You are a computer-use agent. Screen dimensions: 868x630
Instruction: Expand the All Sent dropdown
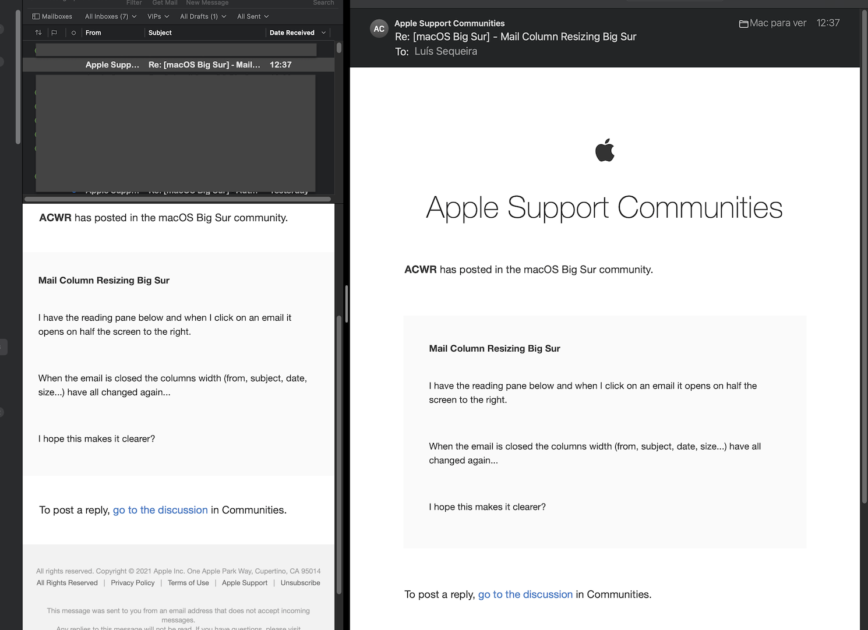[x=253, y=16]
